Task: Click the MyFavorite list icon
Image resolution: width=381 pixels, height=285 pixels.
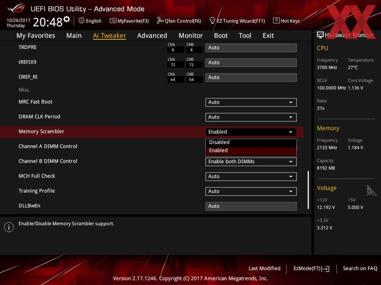Action: point(113,21)
